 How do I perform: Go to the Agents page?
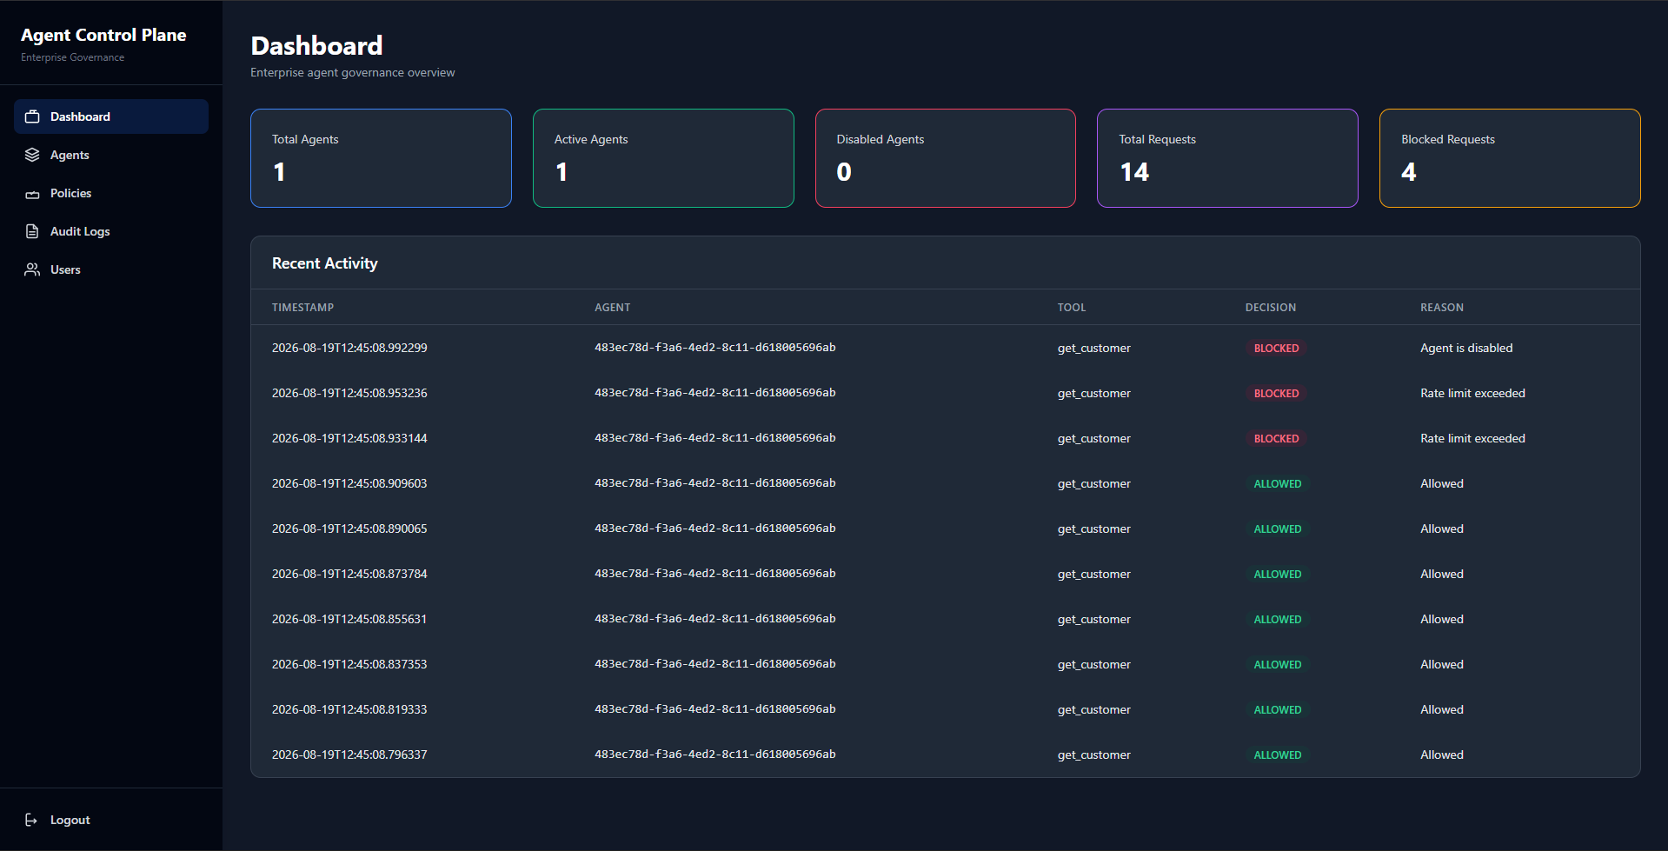click(x=111, y=155)
